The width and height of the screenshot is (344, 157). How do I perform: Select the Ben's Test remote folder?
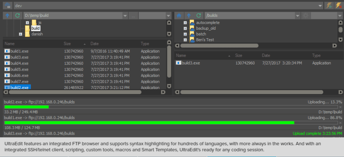coord(205,40)
